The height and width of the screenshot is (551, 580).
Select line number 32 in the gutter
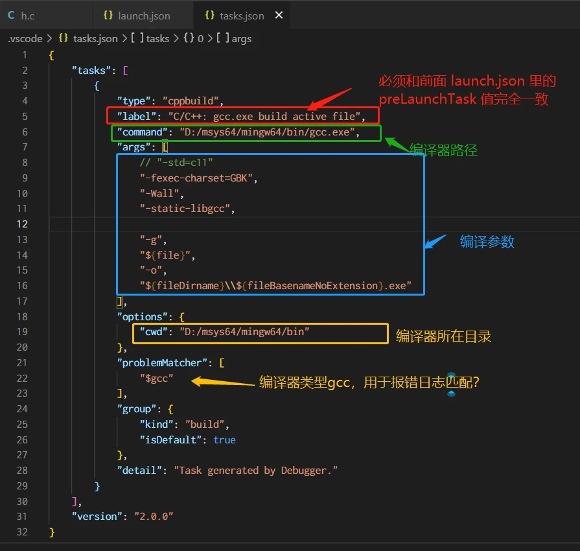[22, 532]
